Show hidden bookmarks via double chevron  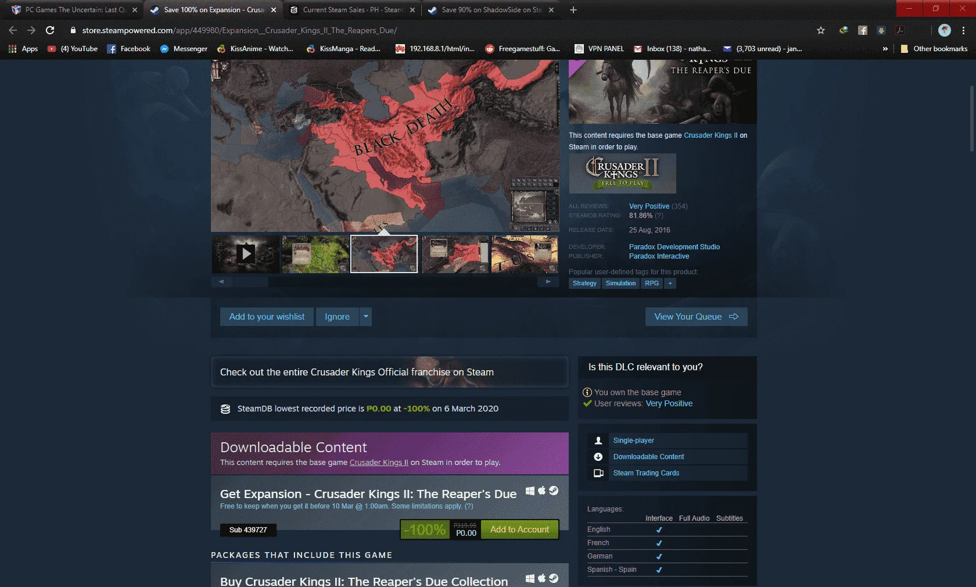[885, 49]
